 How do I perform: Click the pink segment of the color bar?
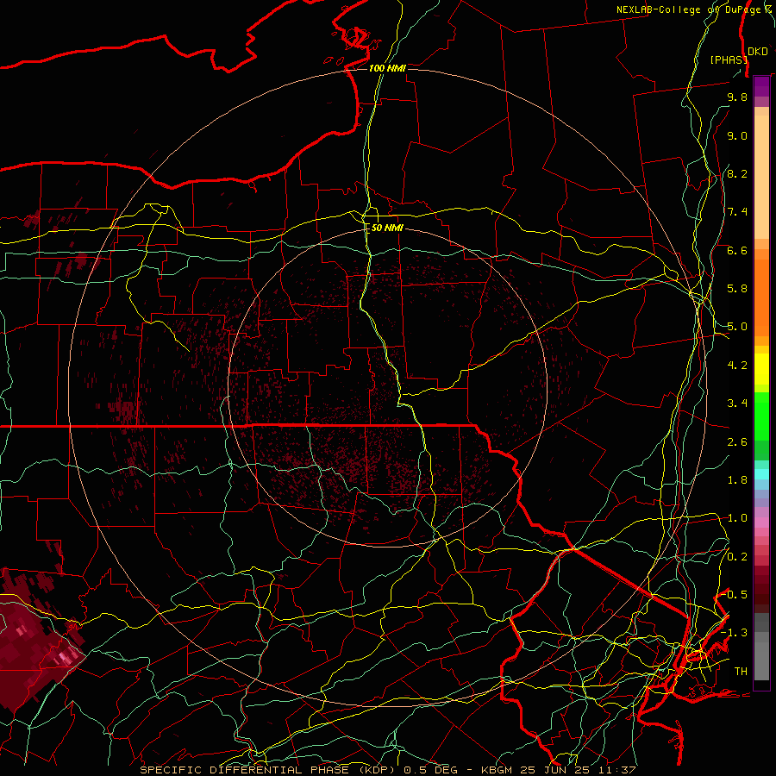(x=761, y=522)
